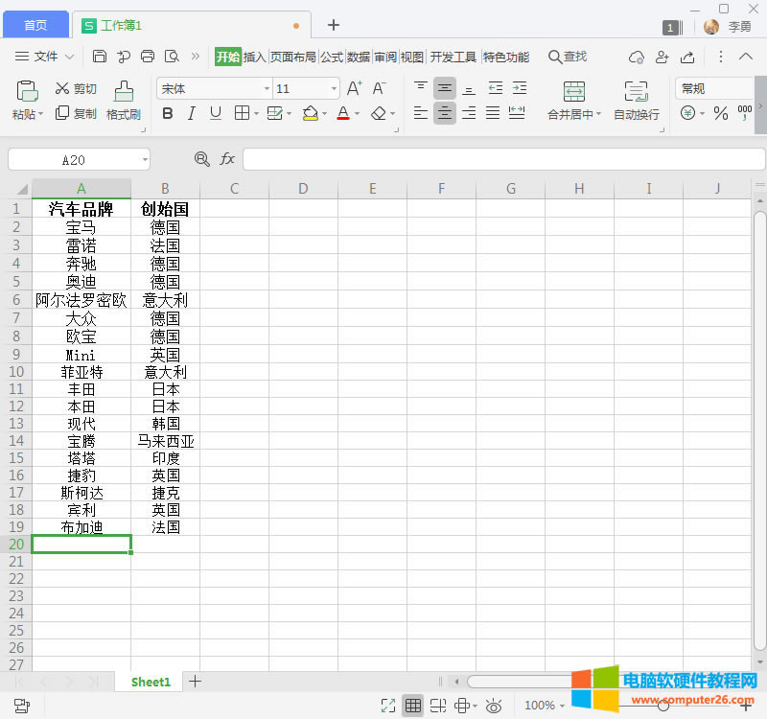767x719 pixels.
Task: Click the eraser clear-format icon
Action: click(x=379, y=113)
